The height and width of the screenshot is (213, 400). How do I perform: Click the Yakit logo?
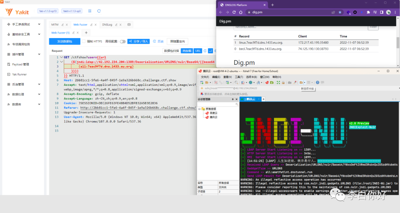point(17,12)
